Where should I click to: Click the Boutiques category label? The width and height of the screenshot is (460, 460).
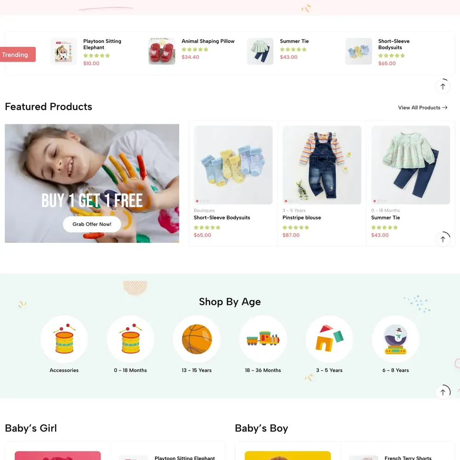[x=204, y=210]
